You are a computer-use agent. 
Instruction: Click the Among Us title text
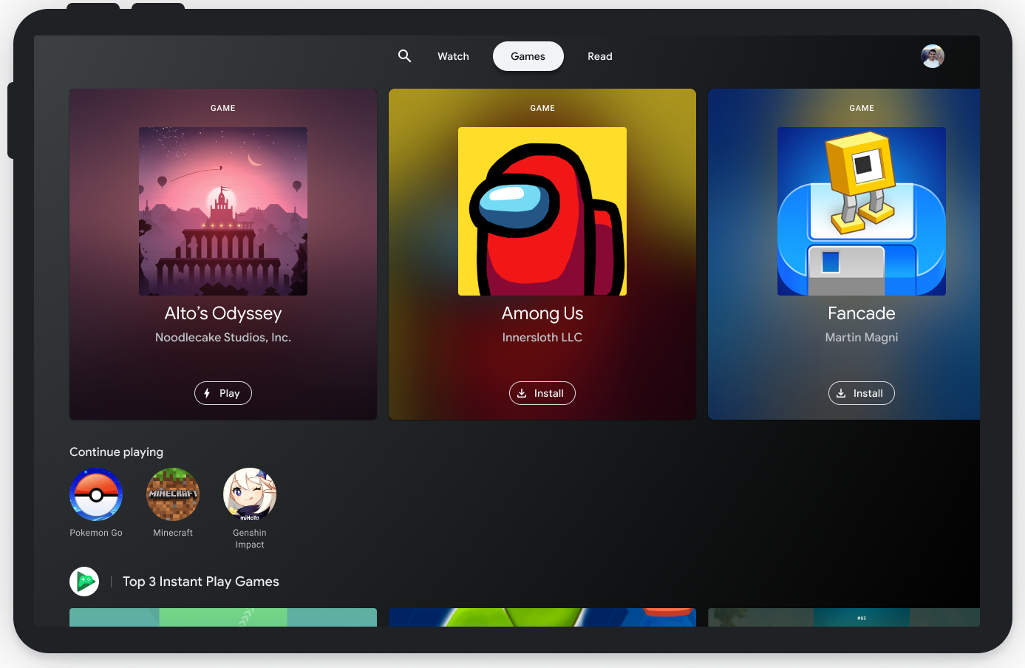(542, 313)
